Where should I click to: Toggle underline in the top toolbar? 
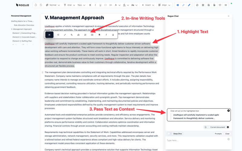click(x=100, y=5)
